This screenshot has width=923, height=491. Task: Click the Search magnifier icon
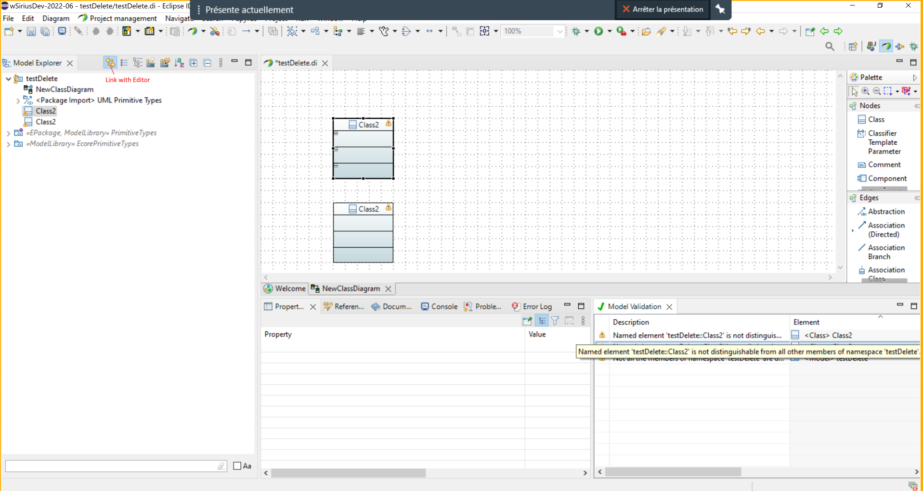coord(830,46)
